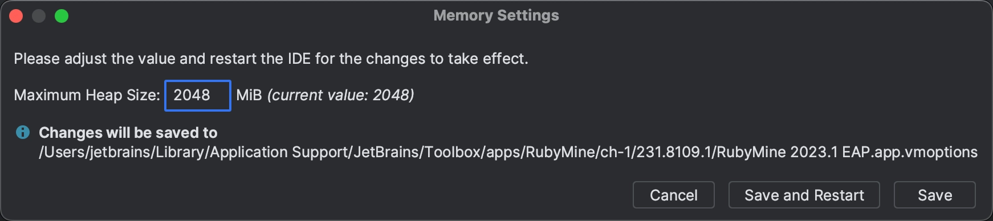Click the restart IDE instruction sentence
The height and width of the screenshot is (221, 993).
pos(271,59)
